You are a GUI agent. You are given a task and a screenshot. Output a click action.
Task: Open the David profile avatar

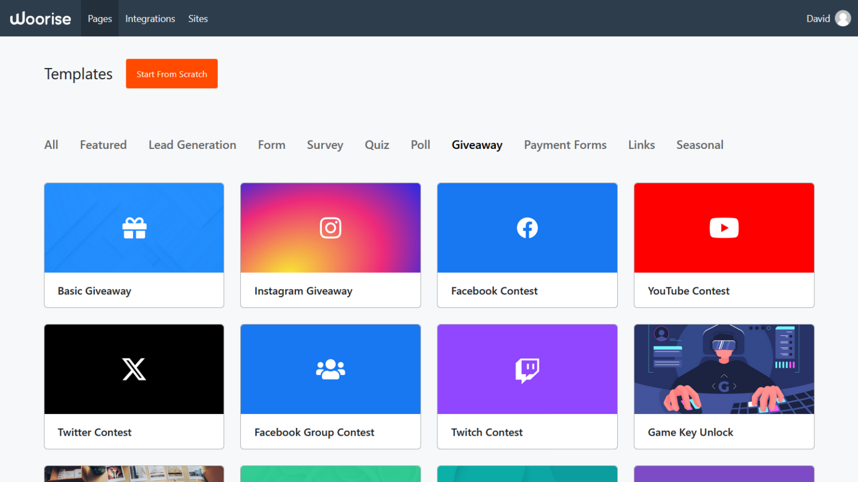843,18
